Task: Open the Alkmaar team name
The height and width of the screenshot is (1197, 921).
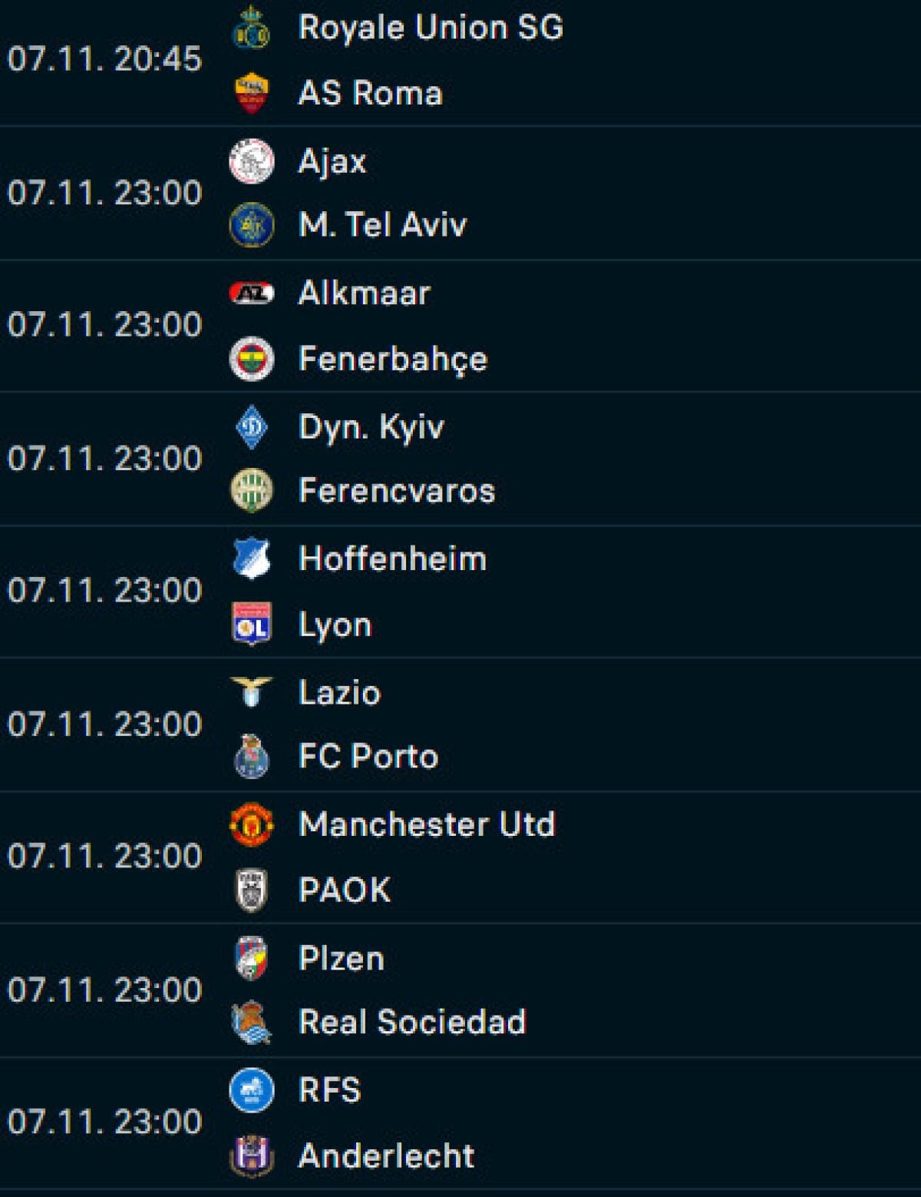Action: (364, 293)
